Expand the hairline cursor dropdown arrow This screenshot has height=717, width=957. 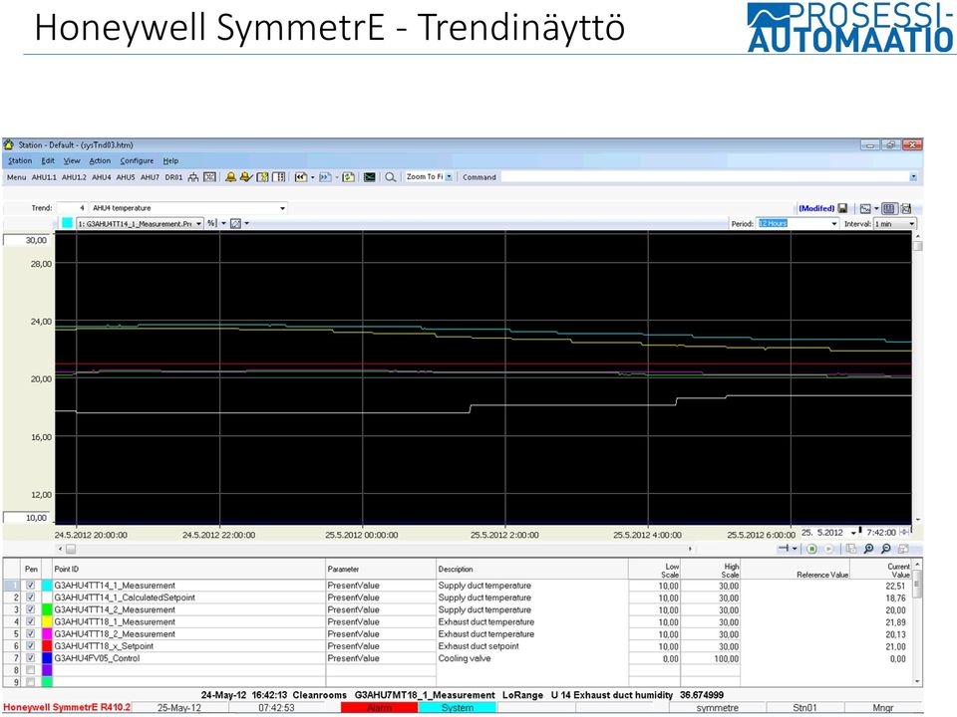(795, 549)
